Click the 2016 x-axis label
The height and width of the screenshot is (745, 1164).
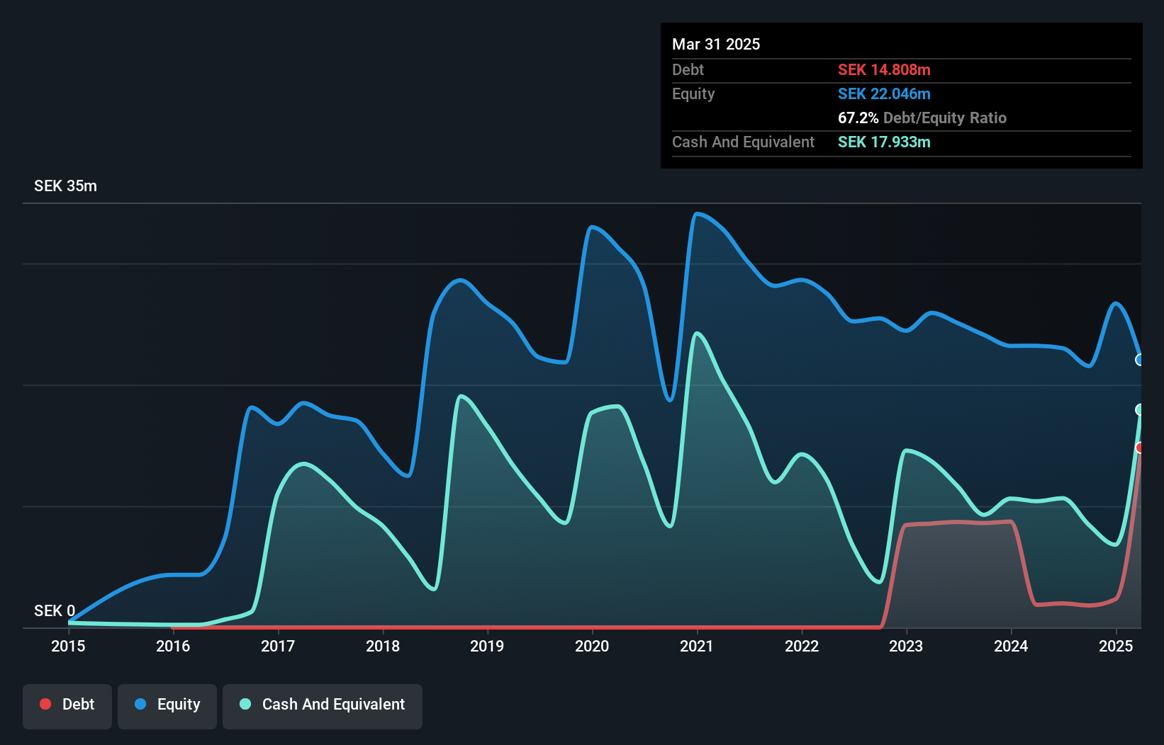click(x=173, y=646)
